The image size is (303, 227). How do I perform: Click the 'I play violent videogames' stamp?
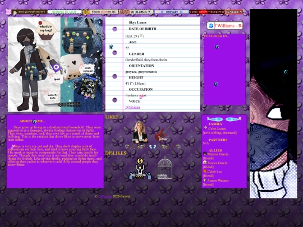[x=207, y=12]
